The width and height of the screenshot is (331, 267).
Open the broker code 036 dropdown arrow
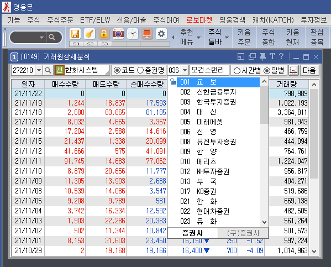pyautogui.click(x=185, y=70)
